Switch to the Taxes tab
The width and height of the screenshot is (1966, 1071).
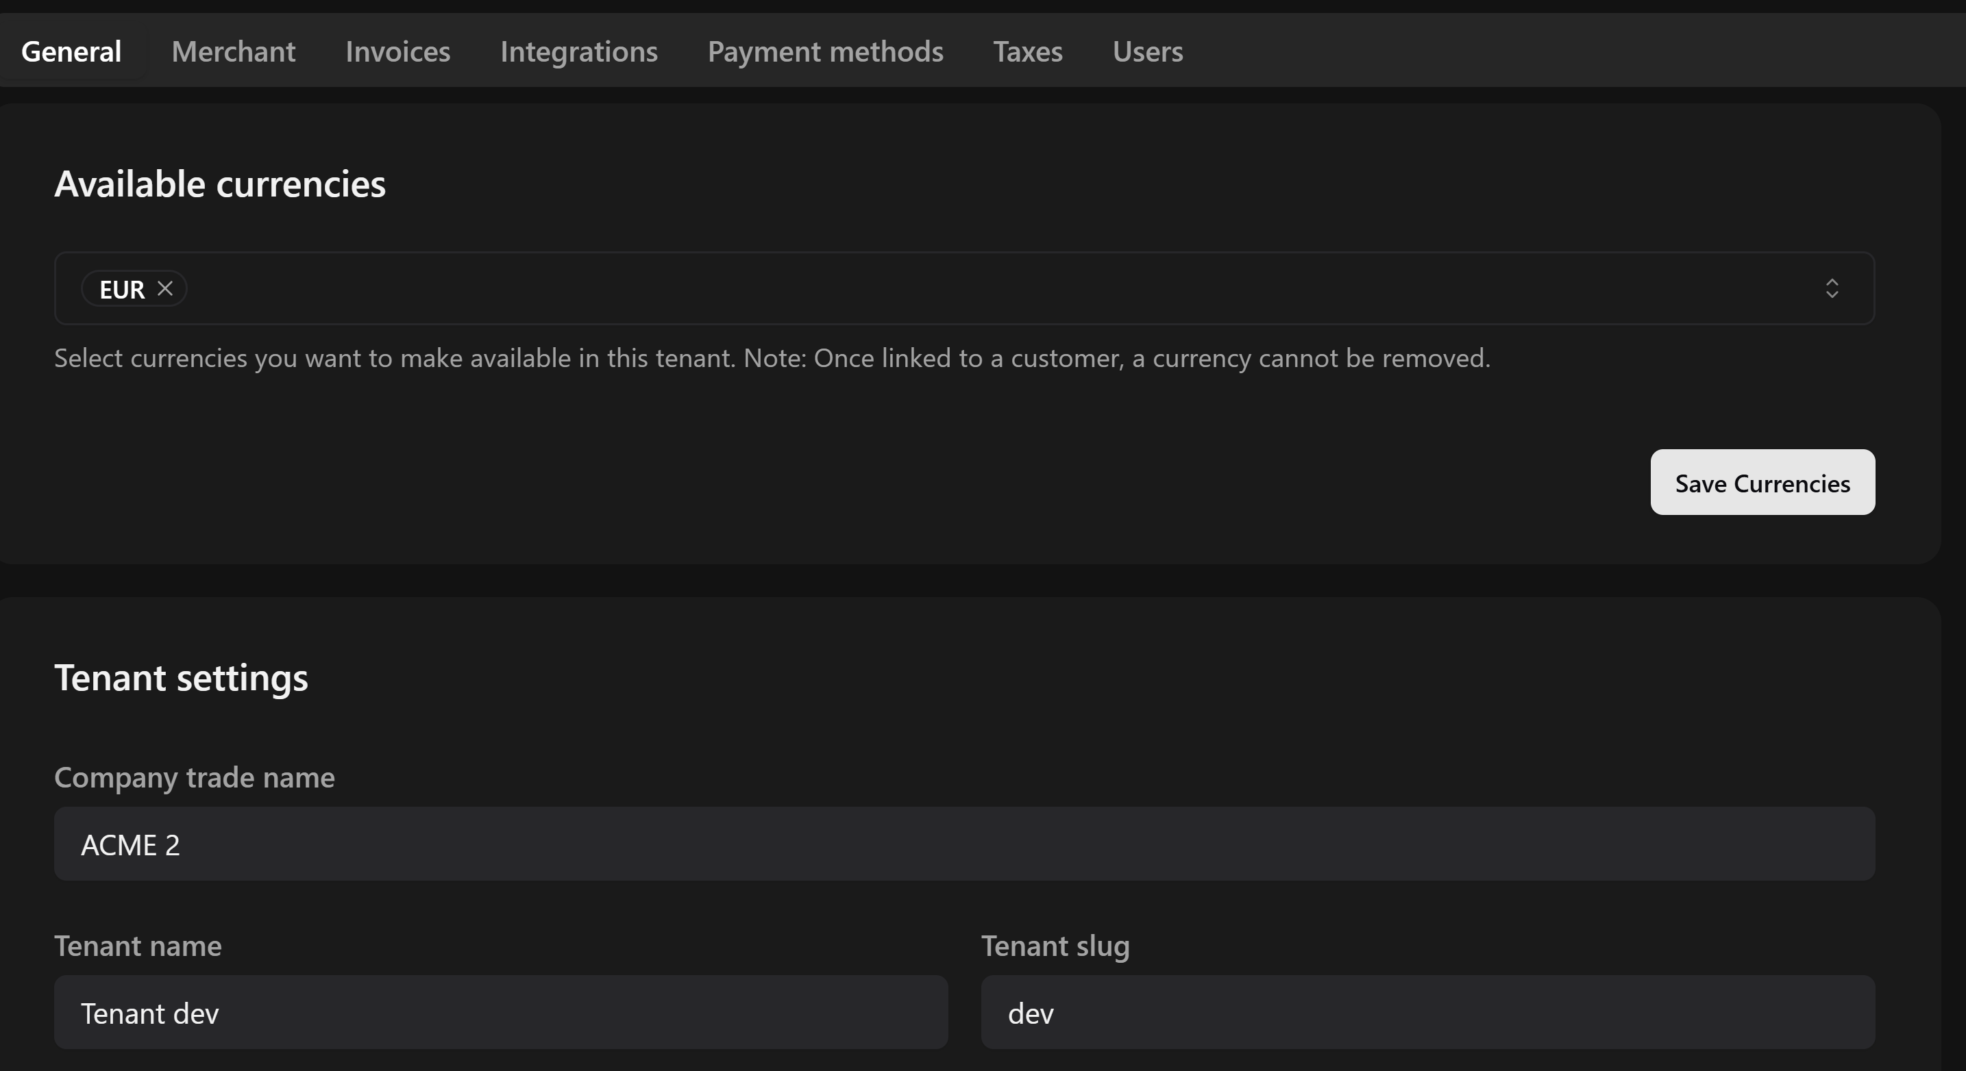click(1027, 52)
